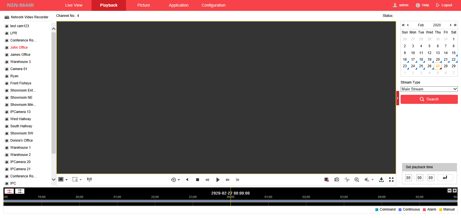Zoom in timeline with plus button

(x=455, y=191)
